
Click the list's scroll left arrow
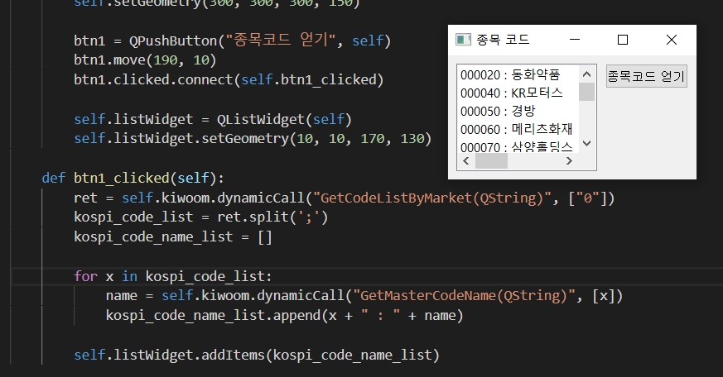point(466,160)
